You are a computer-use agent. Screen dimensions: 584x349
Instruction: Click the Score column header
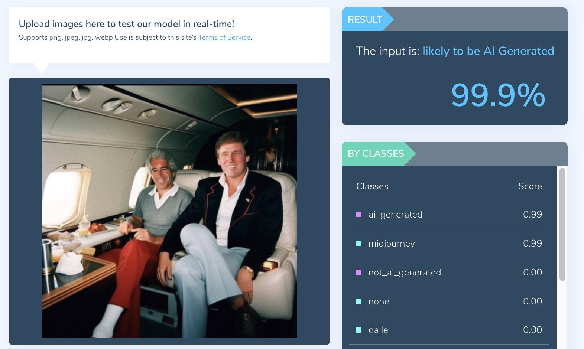tap(530, 186)
